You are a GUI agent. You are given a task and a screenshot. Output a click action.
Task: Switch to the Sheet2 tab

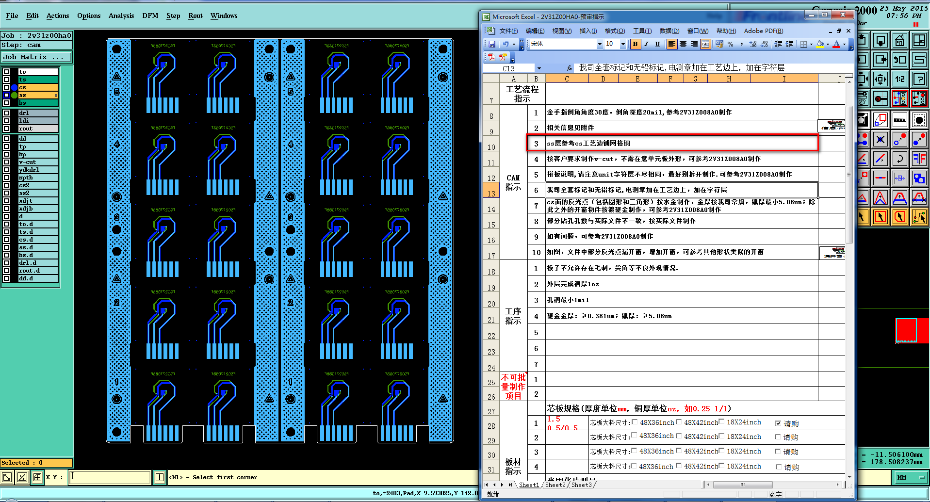[x=555, y=485]
